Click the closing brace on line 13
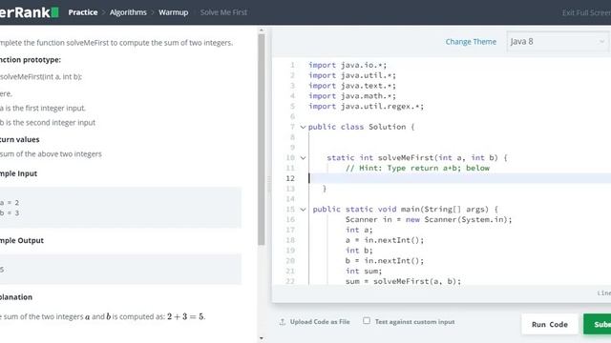This screenshot has height=343, width=611. tap(325, 189)
